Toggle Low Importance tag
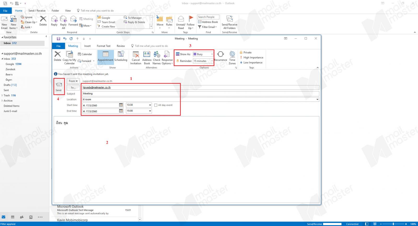Viewport: 418px width, 226px height. [251, 62]
